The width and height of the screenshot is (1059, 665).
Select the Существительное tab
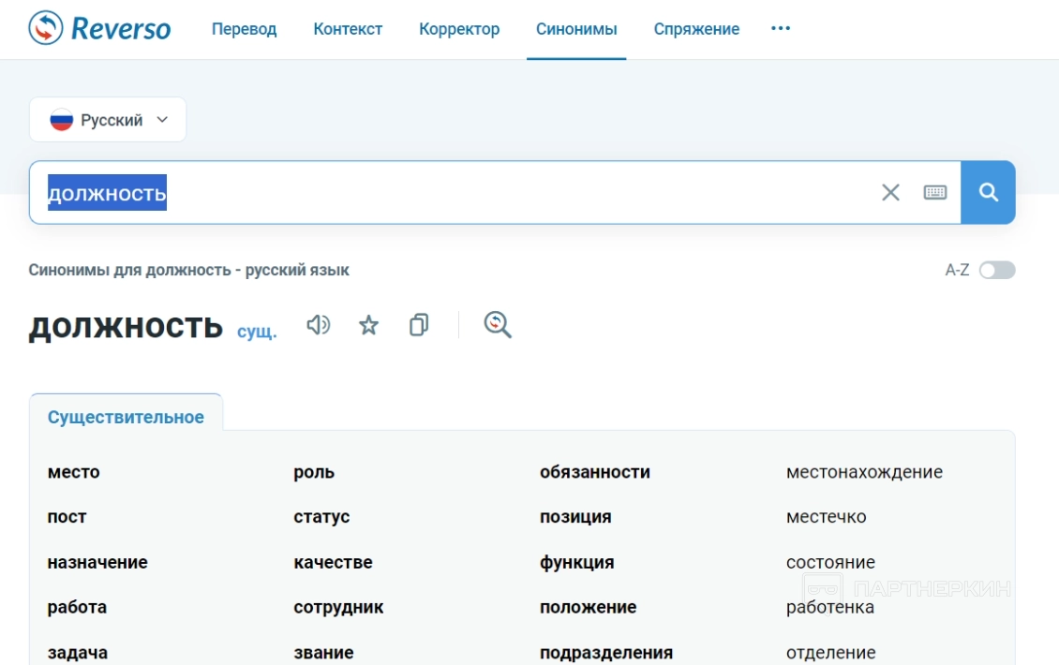126,417
